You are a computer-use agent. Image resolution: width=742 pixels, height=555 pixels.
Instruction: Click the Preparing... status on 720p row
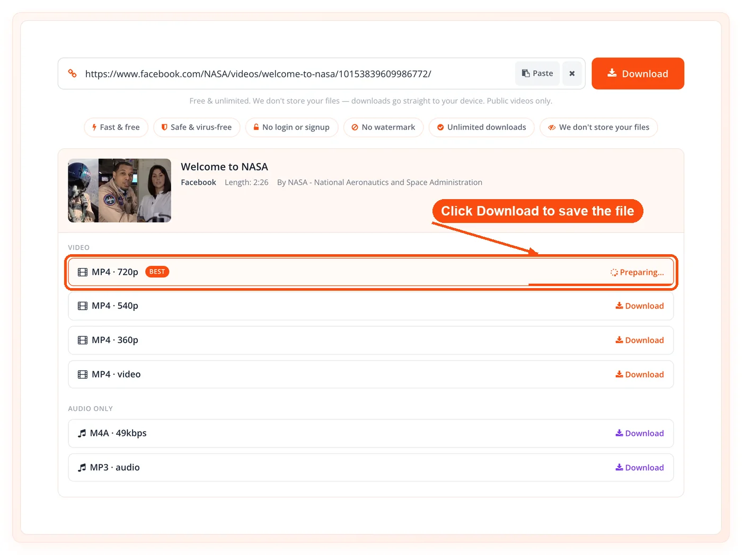(637, 272)
